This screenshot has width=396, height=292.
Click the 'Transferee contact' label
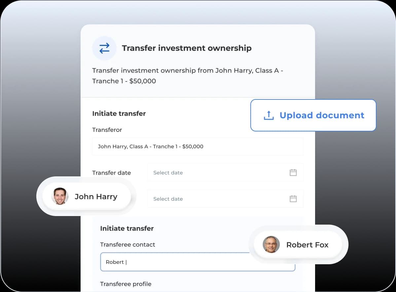pos(127,245)
